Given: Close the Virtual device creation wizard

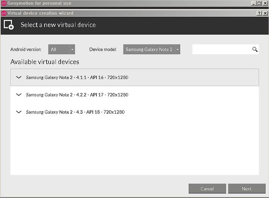Looking at the screenshot, I should (x=265, y=13).
